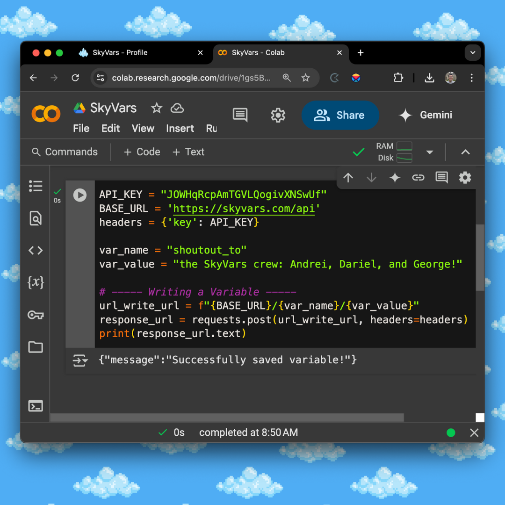Open the Secrets key panel
Image resolution: width=505 pixels, height=505 pixels.
coord(36,315)
